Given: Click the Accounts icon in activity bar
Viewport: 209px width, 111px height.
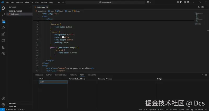Looking at the screenshot, I should coord(3,98).
